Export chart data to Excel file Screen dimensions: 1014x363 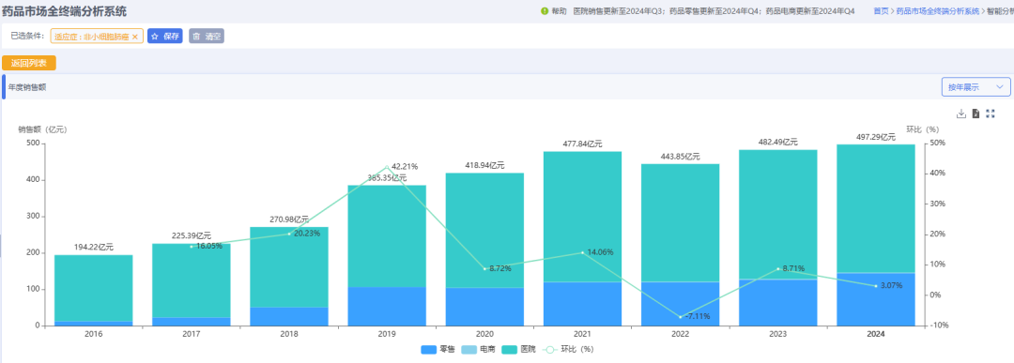click(976, 113)
